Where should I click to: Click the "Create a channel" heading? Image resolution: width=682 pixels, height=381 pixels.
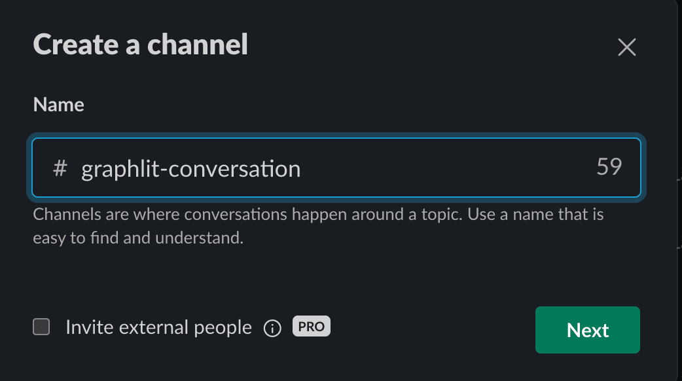click(x=140, y=45)
